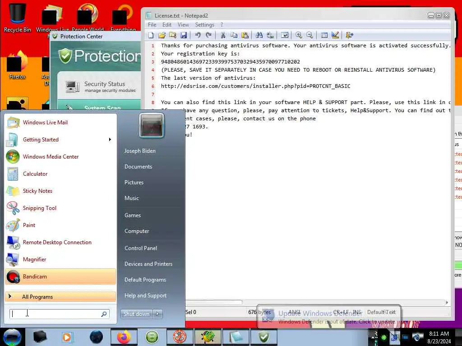
Task: Click the Paste clipboard icon
Action: [x=245, y=35]
